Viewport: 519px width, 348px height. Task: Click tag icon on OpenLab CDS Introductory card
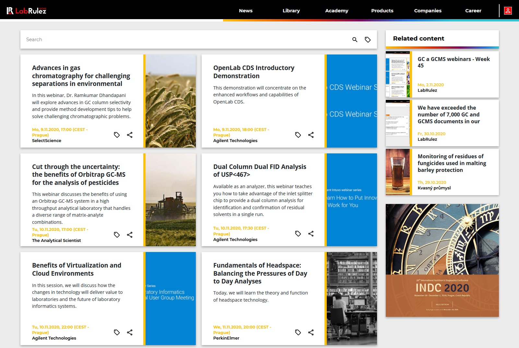tap(298, 135)
